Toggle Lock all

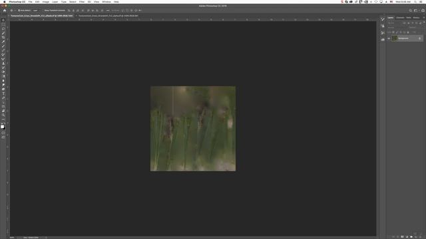tap(408, 33)
